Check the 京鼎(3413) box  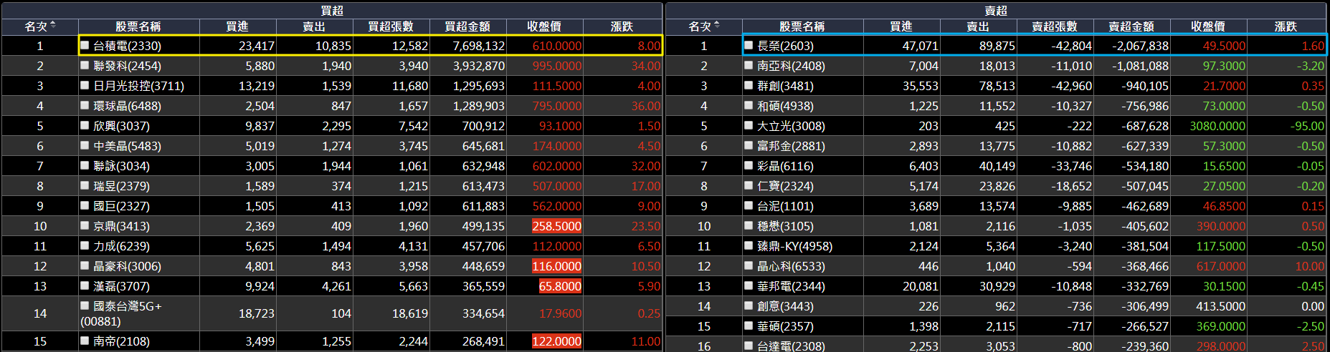(x=85, y=225)
